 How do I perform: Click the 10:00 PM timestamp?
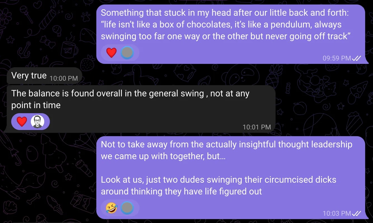[x=64, y=78]
